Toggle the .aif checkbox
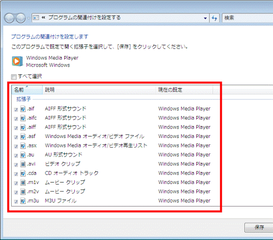The height and width of the screenshot is (240, 273). pos(16,109)
